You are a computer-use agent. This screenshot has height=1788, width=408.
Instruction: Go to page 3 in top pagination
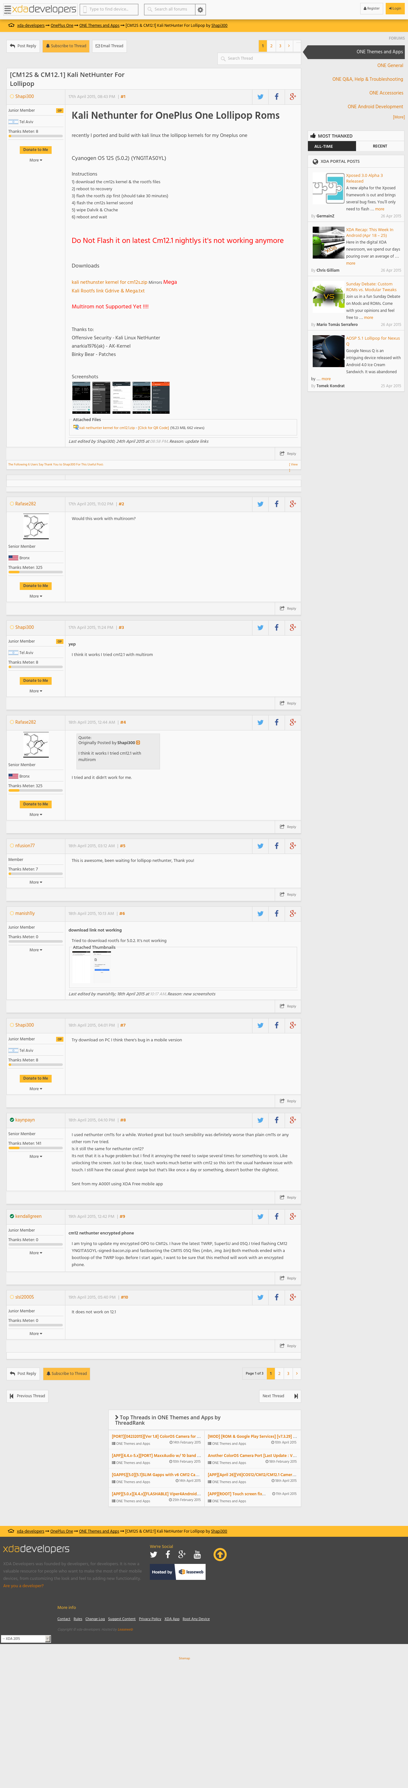pos(280,46)
